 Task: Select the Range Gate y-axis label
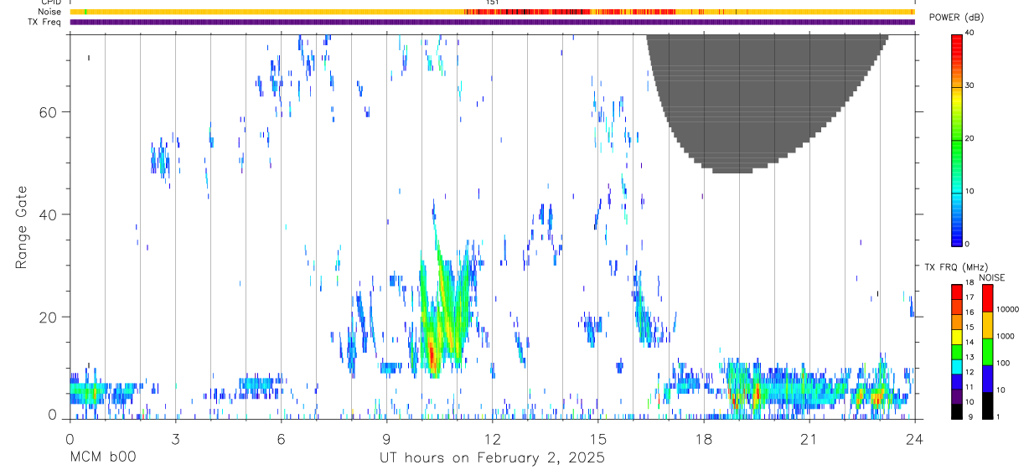[x=23, y=227]
